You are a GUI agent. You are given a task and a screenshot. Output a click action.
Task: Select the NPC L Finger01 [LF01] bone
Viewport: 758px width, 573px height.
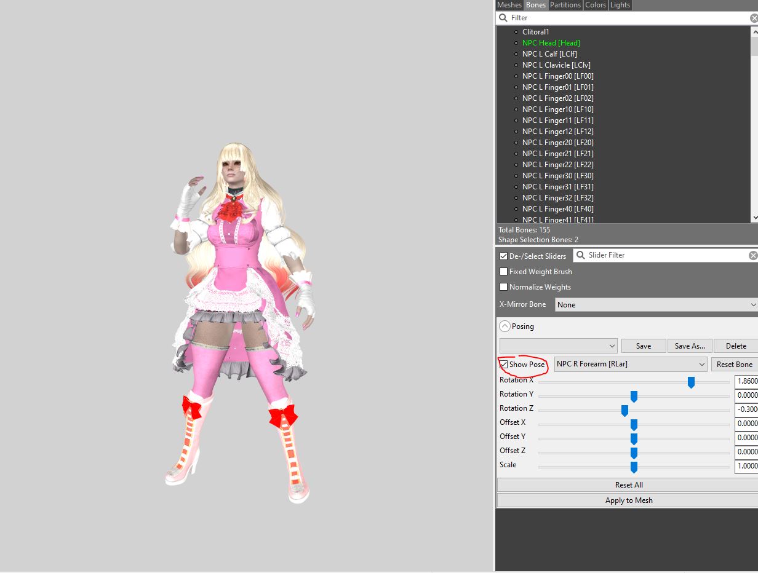click(x=557, y=87)
